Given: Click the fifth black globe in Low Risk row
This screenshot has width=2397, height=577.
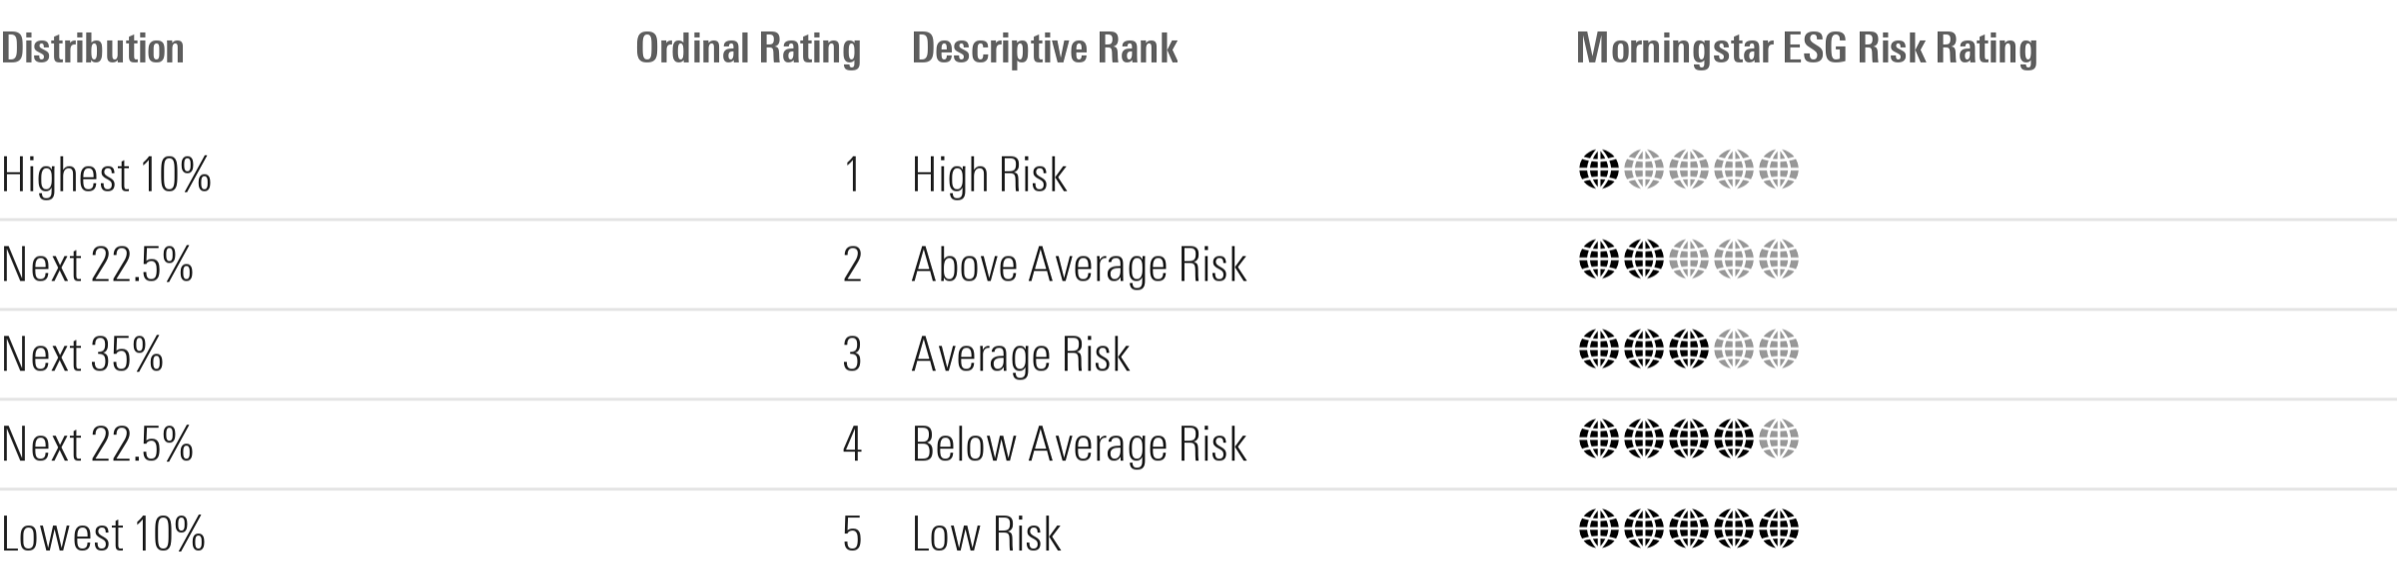Looking at the screenshot, I should (1779, 528).
